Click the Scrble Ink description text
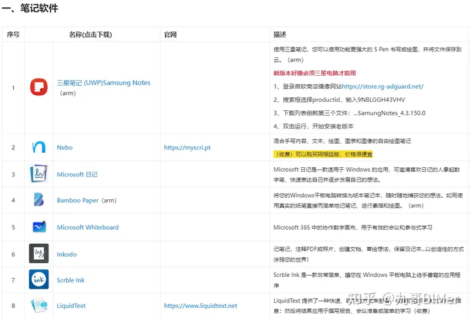 click(x=367, y=280)
